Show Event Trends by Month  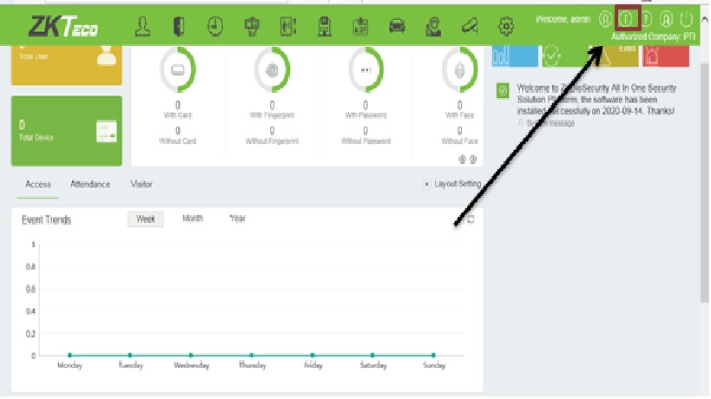pos(192,219)
